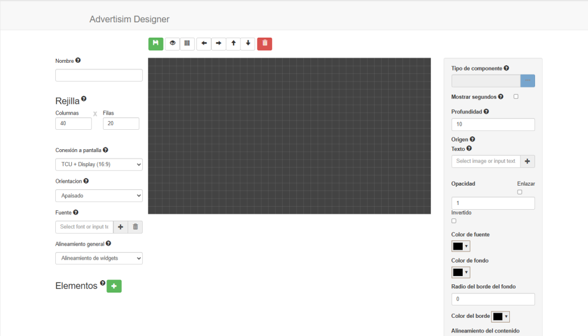Move element right with right arrow
Viewport: 588px width, 336px height.
click(218, 43)
